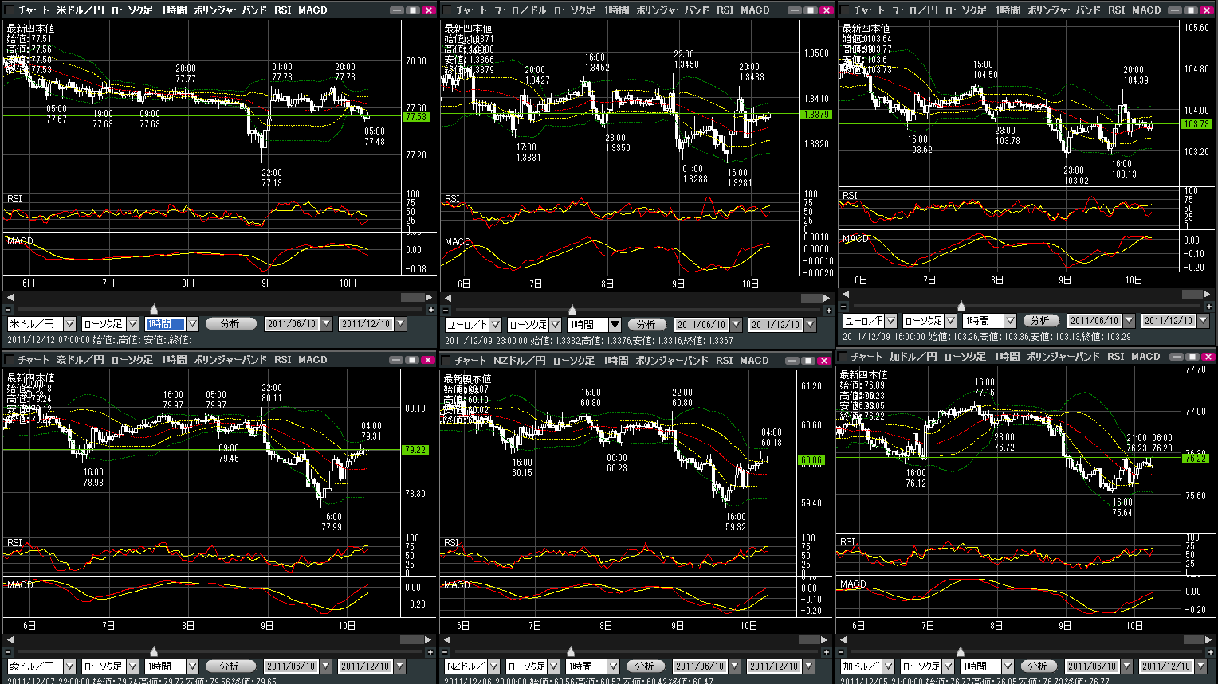Open start date 2011/06/10 dropdown in ユーロ/円 chart

click(1128, 321)
